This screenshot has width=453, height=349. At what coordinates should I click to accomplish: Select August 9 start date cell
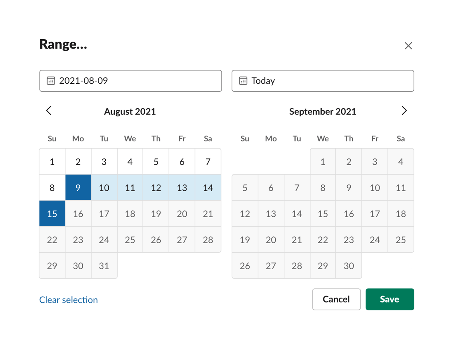click(x=78, y=187)
